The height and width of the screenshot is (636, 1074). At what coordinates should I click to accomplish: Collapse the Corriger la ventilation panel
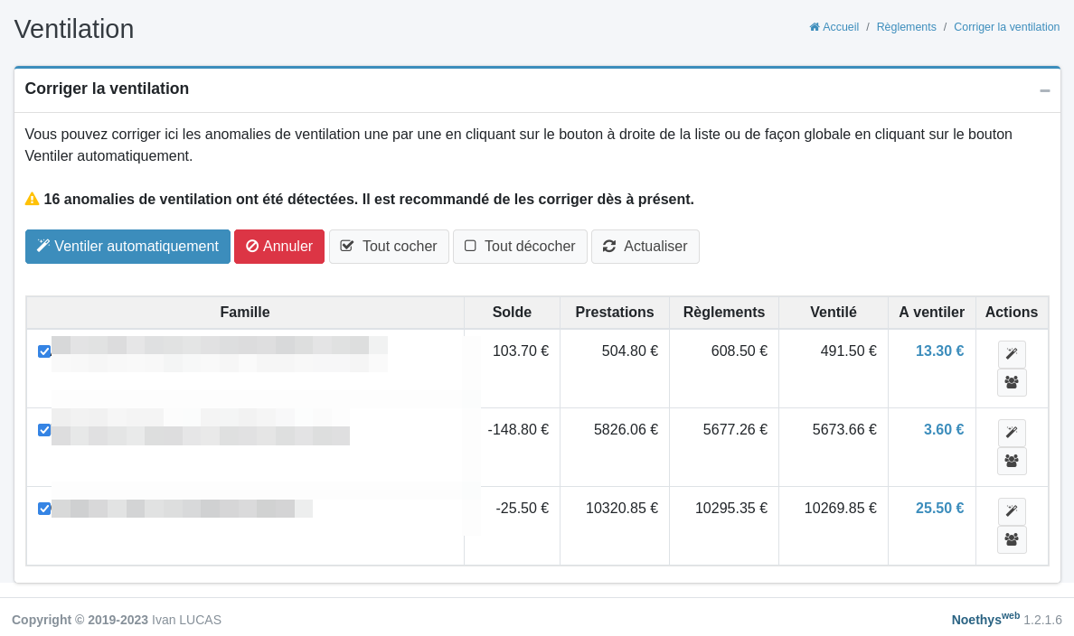[1044, 90]
